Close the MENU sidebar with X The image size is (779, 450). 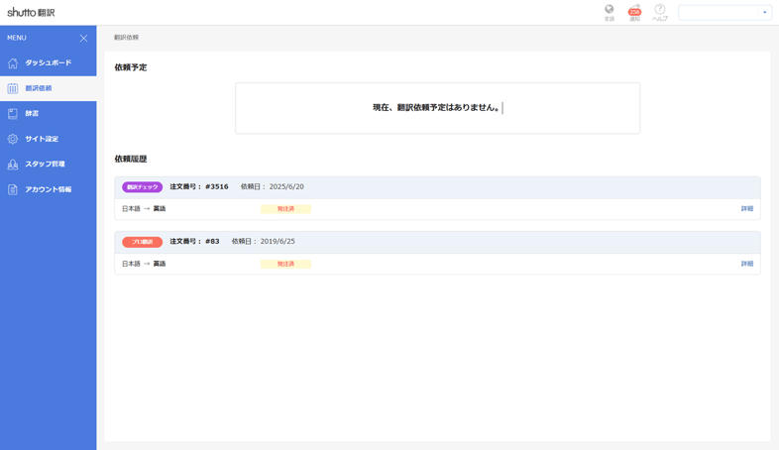(83, 39)
